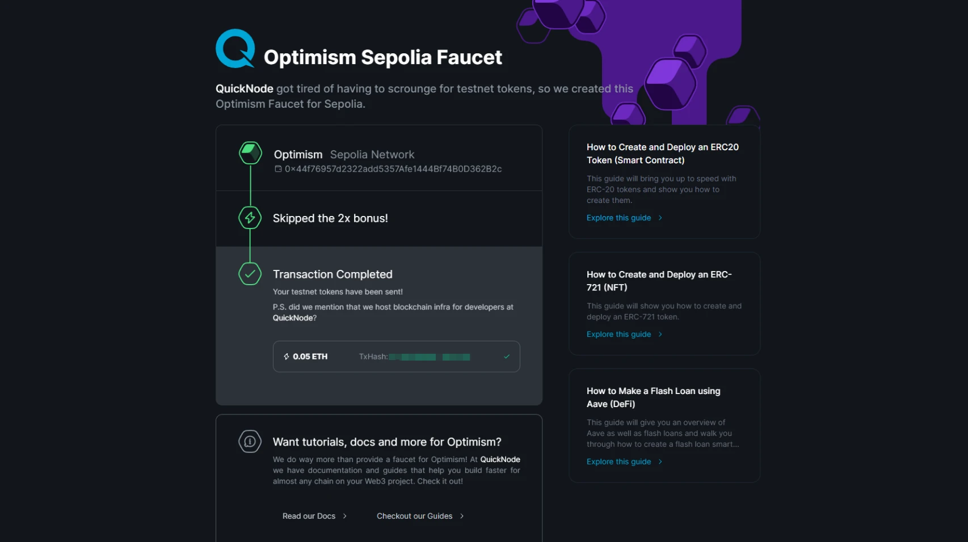Select the wallet address text
This screenshot has width=968, height=542.
pyautogui.click(x=393, y=169)
